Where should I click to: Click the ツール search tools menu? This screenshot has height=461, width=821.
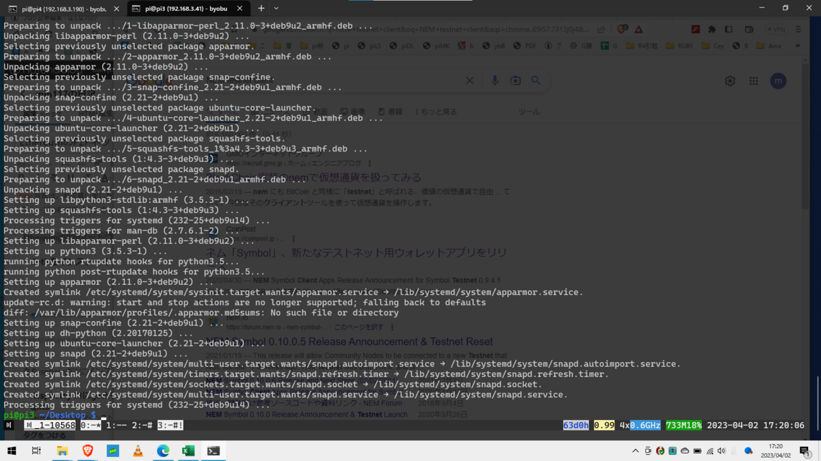click(x=527, y=111)
